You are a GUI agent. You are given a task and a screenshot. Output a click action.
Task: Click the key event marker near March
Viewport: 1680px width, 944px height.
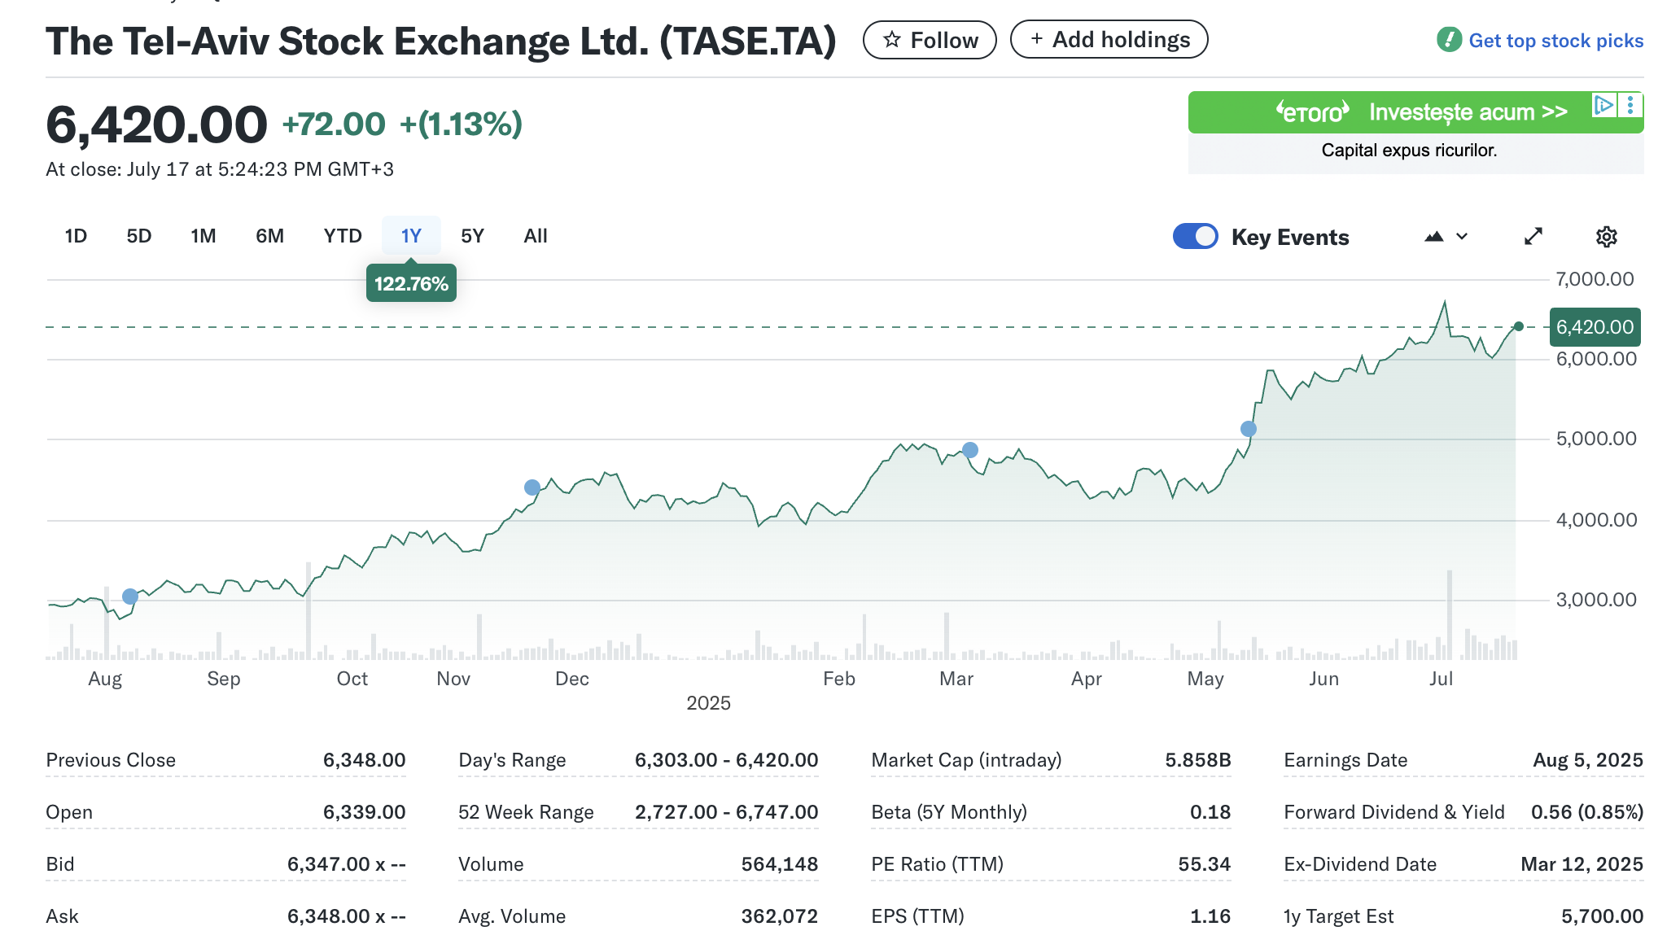[970, 450]
